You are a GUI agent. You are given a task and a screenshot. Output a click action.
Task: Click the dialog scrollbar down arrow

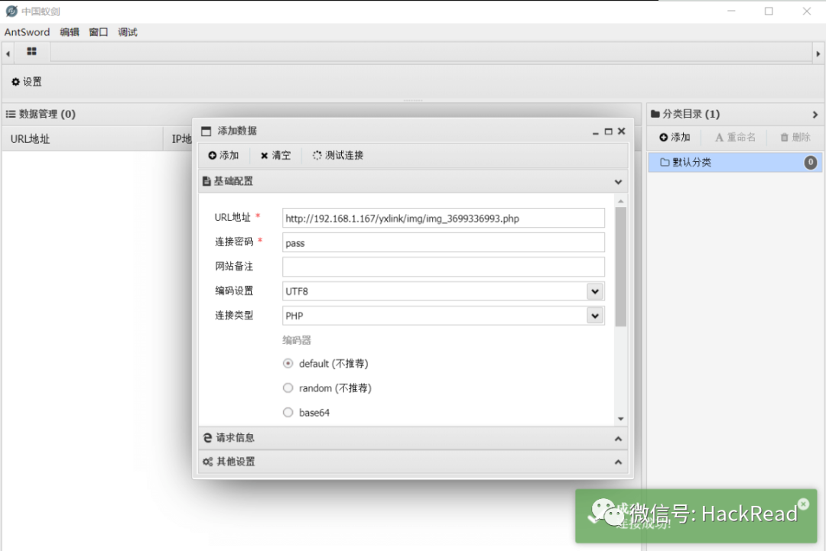coord(620,419)
